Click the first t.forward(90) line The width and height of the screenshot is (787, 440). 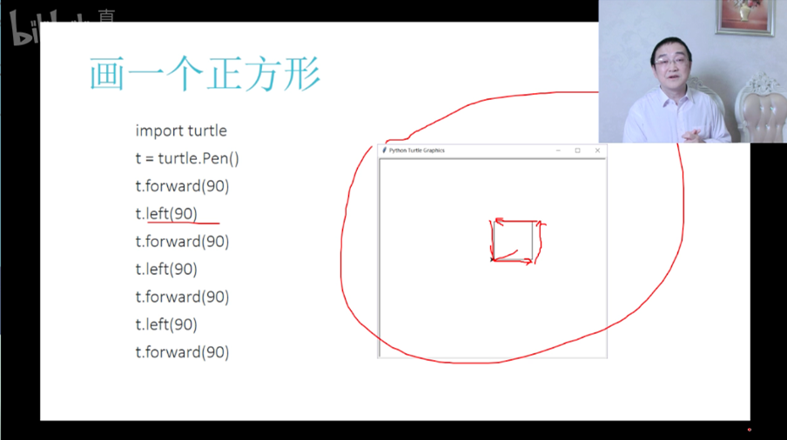(182, 186)
